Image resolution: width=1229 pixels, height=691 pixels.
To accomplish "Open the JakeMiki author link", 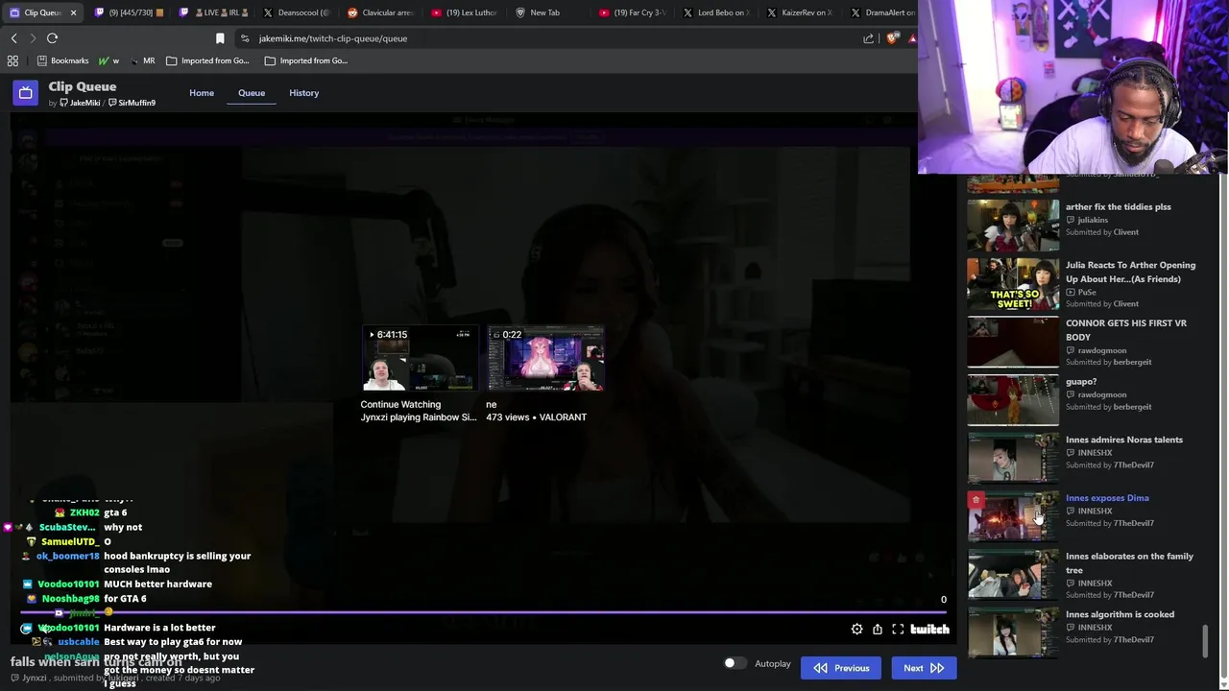I will click(79, 103).
